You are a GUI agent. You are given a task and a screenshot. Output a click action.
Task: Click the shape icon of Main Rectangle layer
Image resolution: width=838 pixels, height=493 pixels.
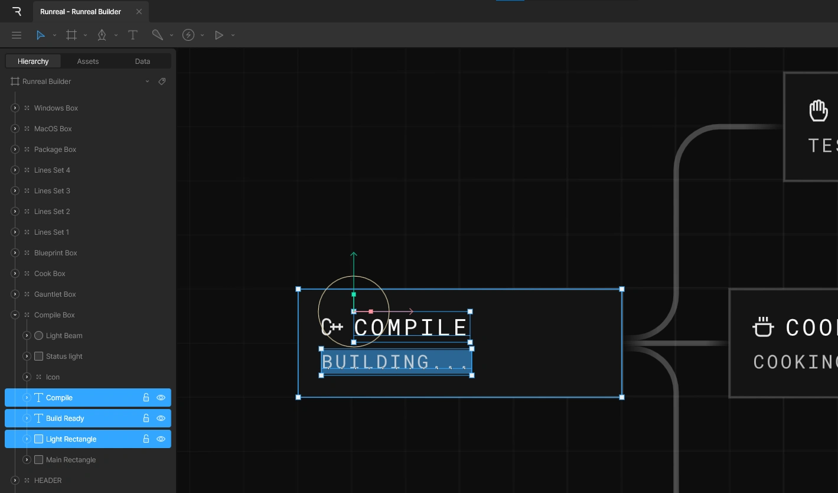point(39,460)
